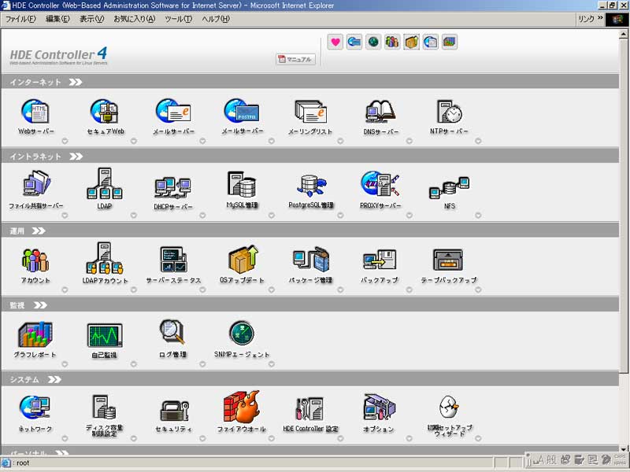Toggle the round marker below アカウント

click(x=65, y=289)
